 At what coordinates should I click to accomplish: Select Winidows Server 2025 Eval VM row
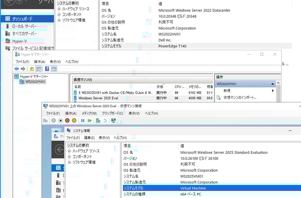(x=143, y=98)
